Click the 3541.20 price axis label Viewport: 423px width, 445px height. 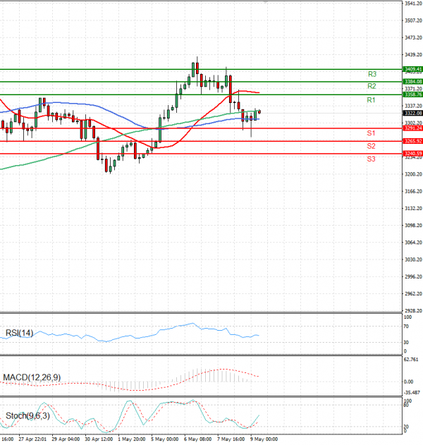click(x=413, y=4)
